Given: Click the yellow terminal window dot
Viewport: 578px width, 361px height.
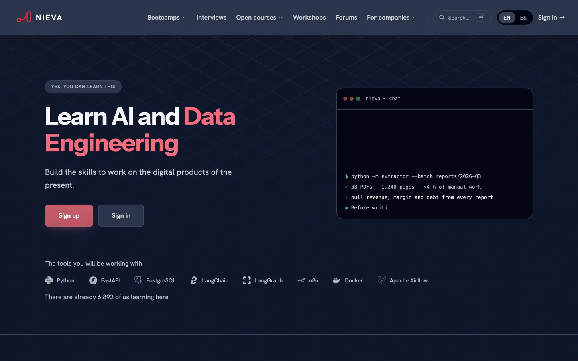Looking at the screenshot, I should point(352,99).
